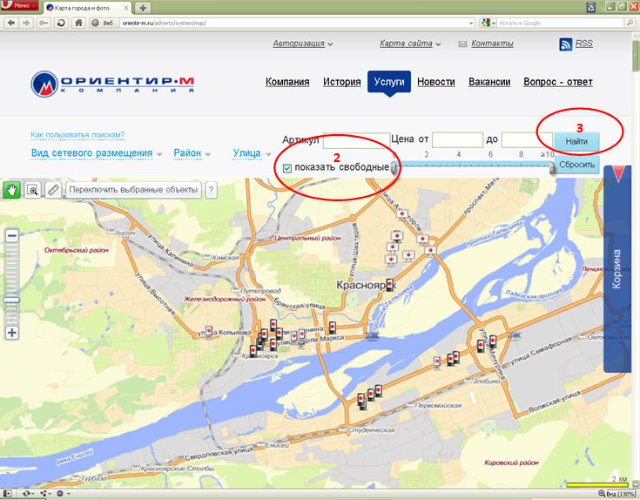Open the RSS feed icon
The height and width of the screenshot is (500, 640).
pos(566,44)
